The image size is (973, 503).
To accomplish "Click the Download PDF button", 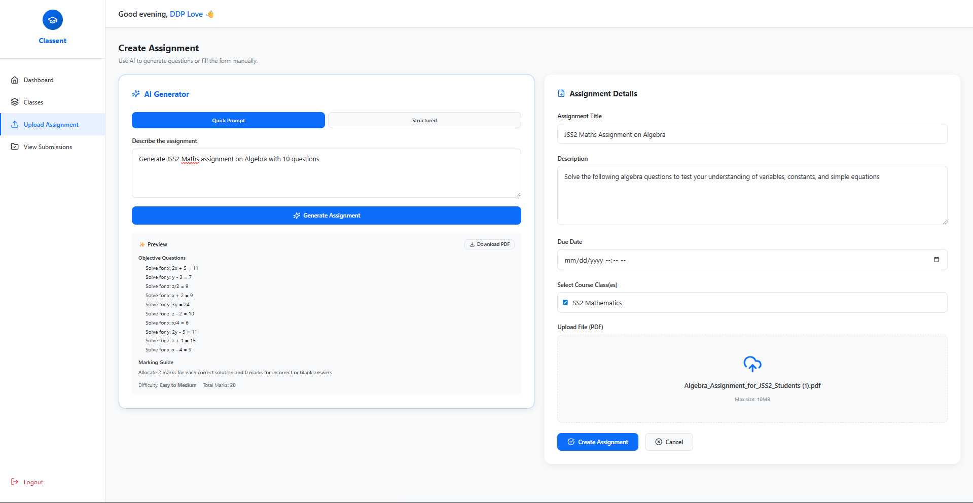I will 489,244.
